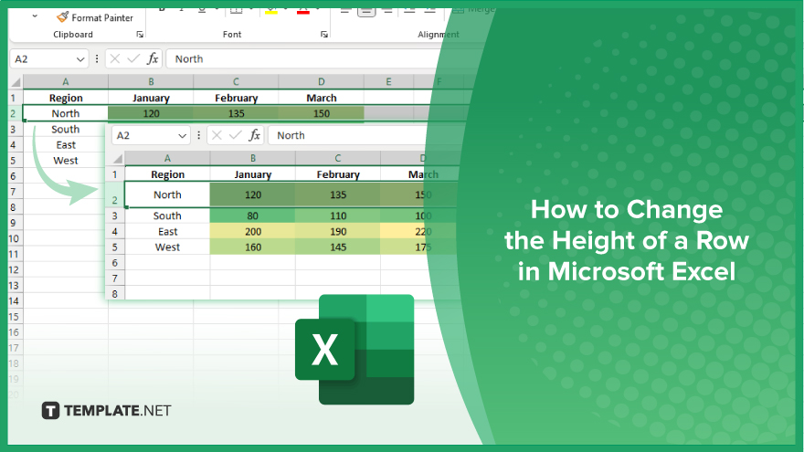Click Region cell in front sheet
The width and height of the screenshot is (804, 452).
click(x=167, y=174)
